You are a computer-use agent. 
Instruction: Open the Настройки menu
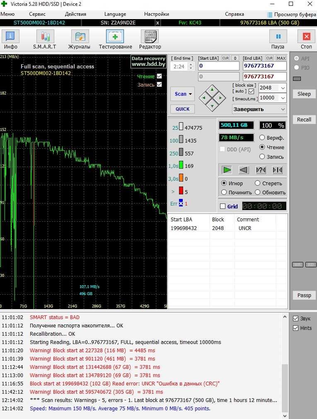(157, 14)
